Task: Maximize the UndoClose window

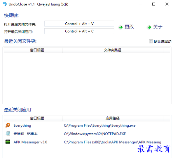Action: [x=154, y=4]
